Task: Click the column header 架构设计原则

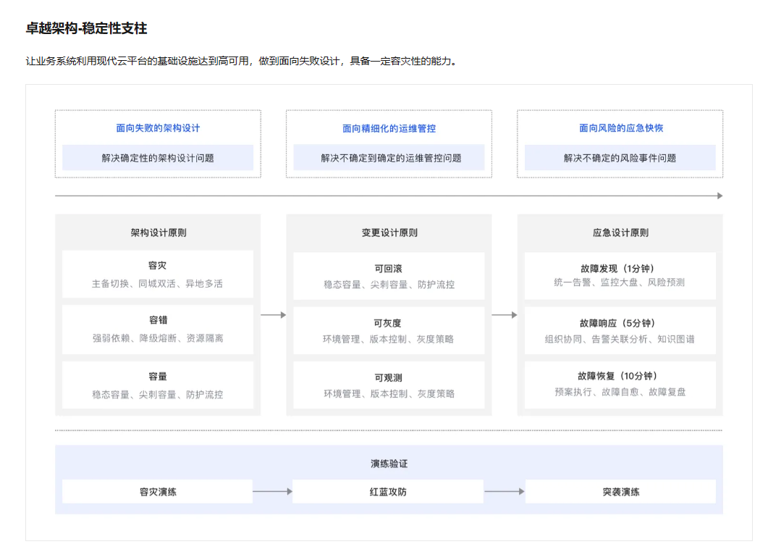Action: [x=159, y=233]
